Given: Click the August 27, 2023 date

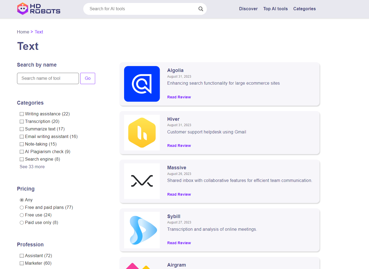Looking at the screenshot, I should pos(179,222).
